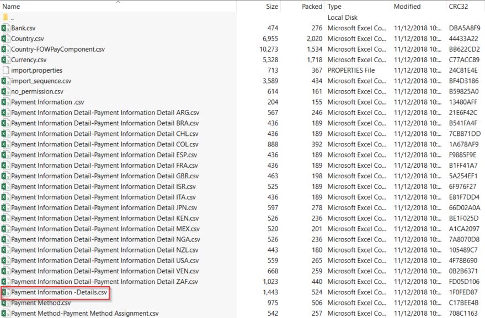Viewport: 485px width, 318px height.
Task: Click the Excel icon beside the FRA.csv file
Action: 6,165
